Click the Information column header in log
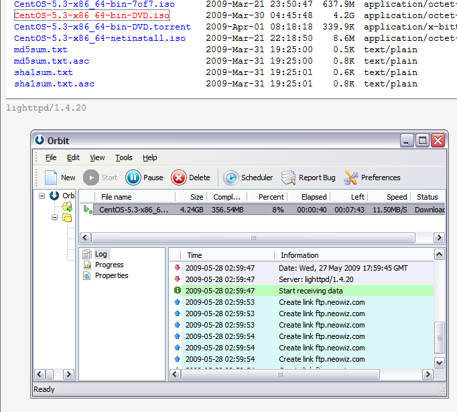Viewport: 457px width, 412px height. (354, 255)
